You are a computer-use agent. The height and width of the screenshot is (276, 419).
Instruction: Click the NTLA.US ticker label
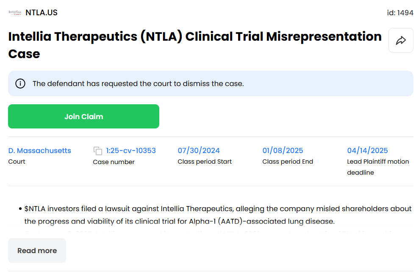click(42, 13)
